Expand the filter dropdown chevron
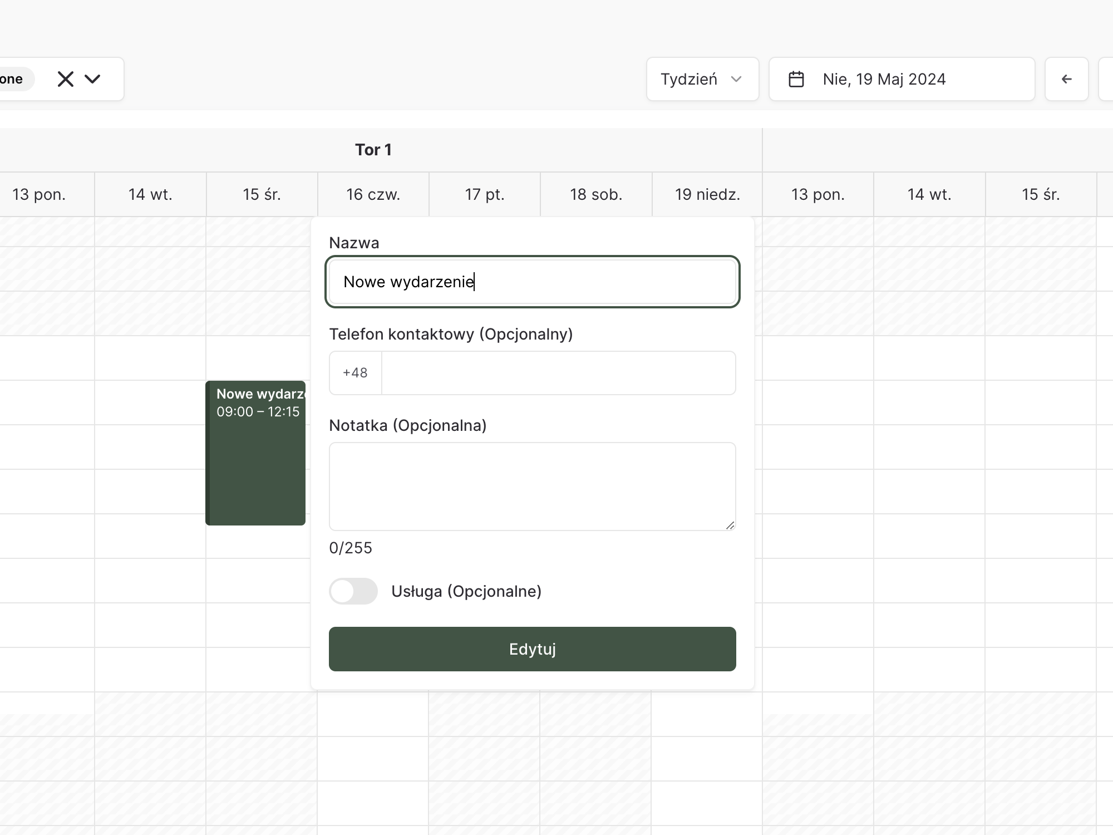Viewport: 1113px width, 835px height. coord(92,79)
